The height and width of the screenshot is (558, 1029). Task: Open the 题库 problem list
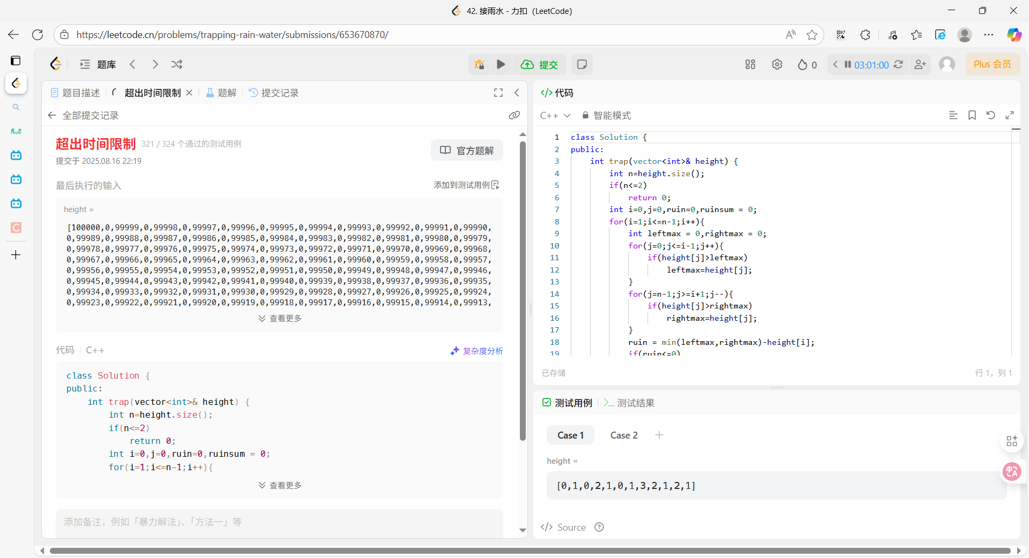pyautogui.click(x=98, y=64)
